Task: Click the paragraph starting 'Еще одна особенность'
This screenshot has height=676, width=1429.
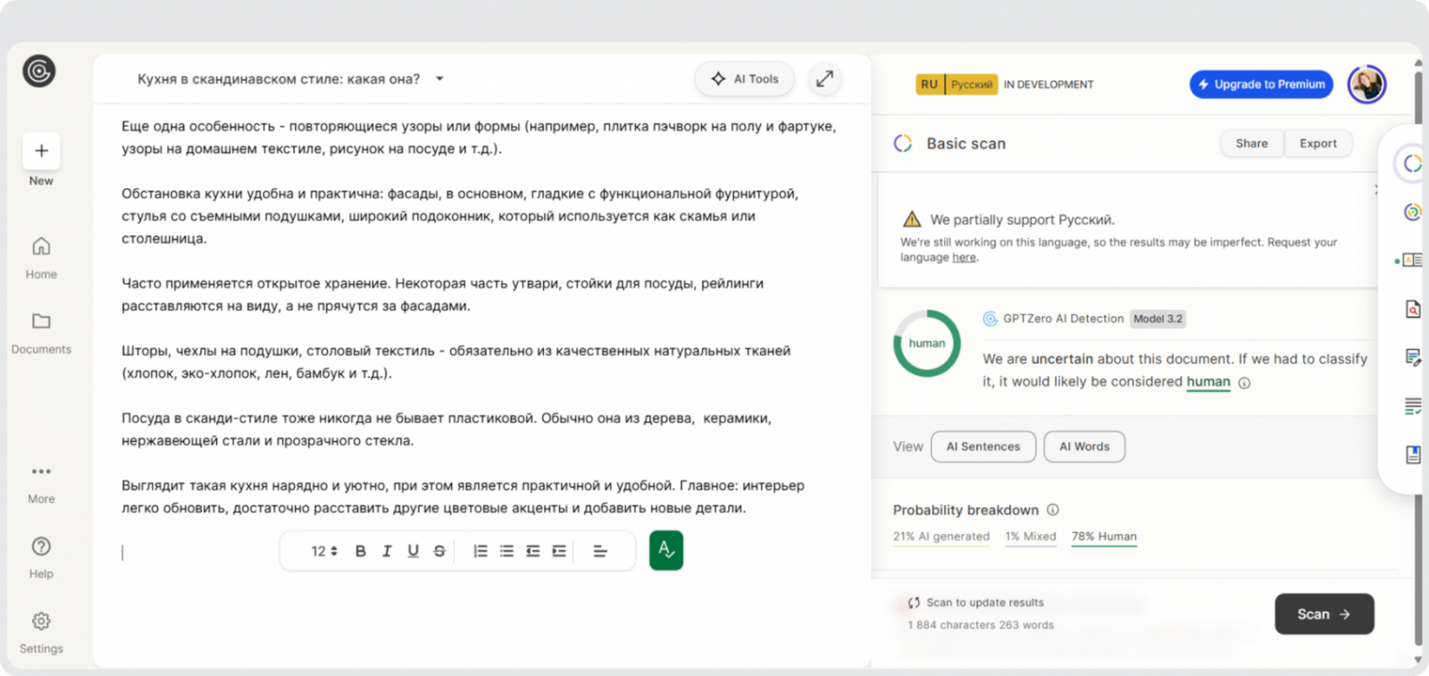Action: pyautogui.click(x=479, y=138)
